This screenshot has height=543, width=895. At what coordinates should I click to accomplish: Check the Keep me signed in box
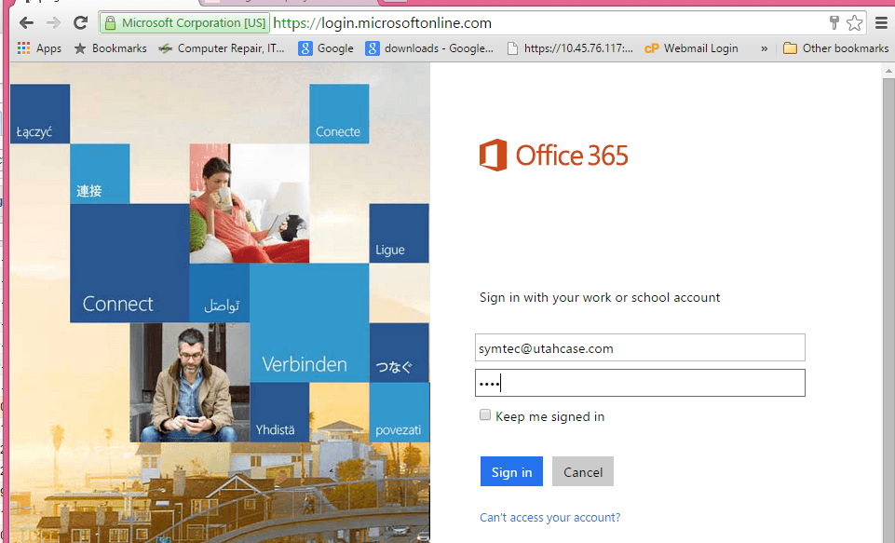pos(485,415)
